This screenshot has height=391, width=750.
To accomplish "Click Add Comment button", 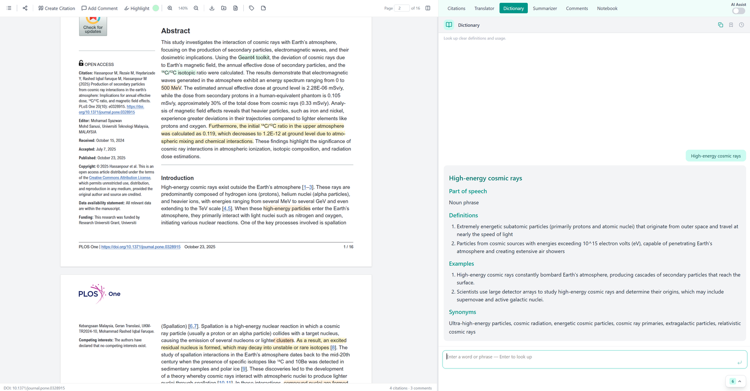I will click(x=99, y=8).
